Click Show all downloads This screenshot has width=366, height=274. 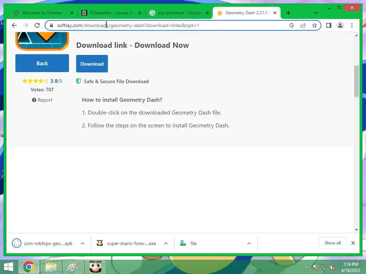click(x=333, y=243)
